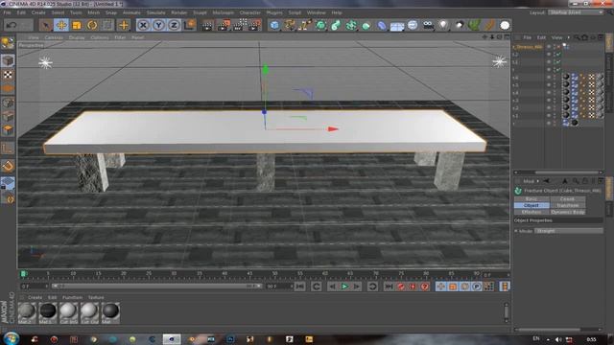Select the Live Selection arrow tool
The width and height of the screenshot is (614, 345).
[46, 26]
